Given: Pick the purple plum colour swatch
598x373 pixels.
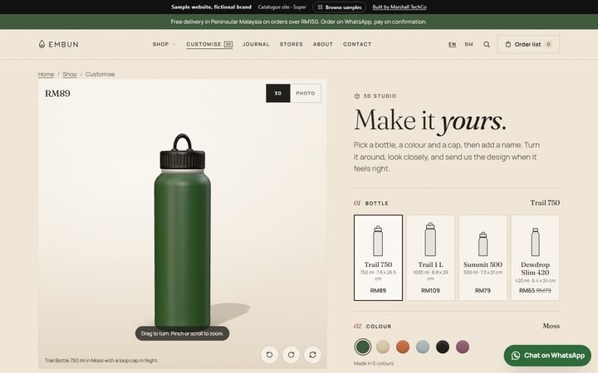Looking at the screenshot, I should coord(463,346).
